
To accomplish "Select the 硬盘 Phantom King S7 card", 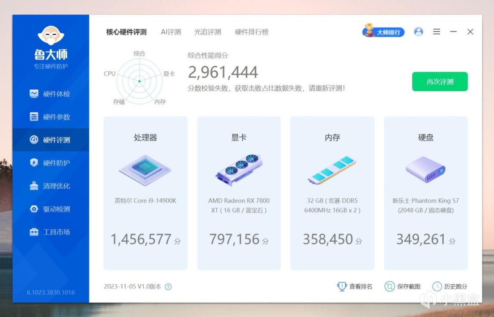I will tap(426, 193).
